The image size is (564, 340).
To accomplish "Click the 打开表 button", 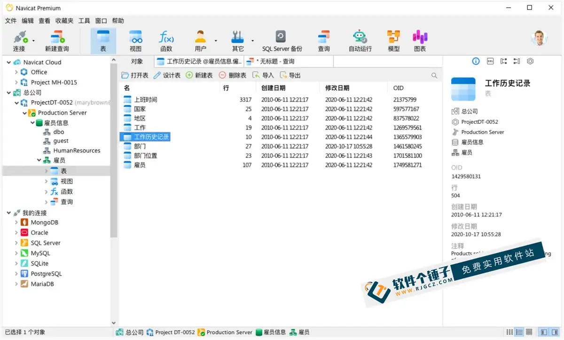I will coord(135,75).
